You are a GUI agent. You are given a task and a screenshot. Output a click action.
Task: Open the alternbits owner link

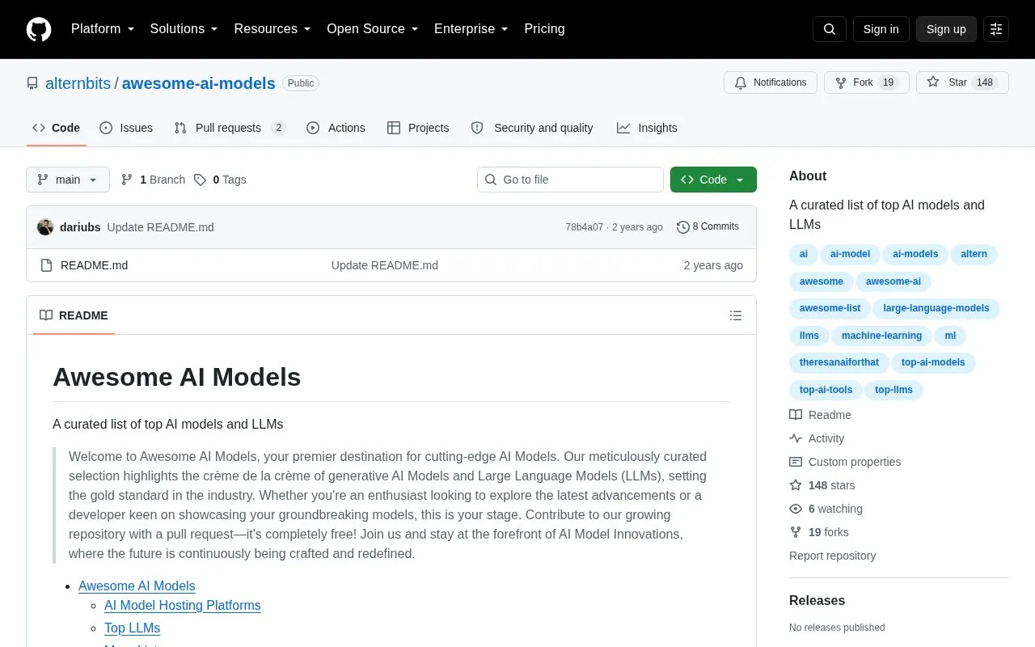click(78, 83)
